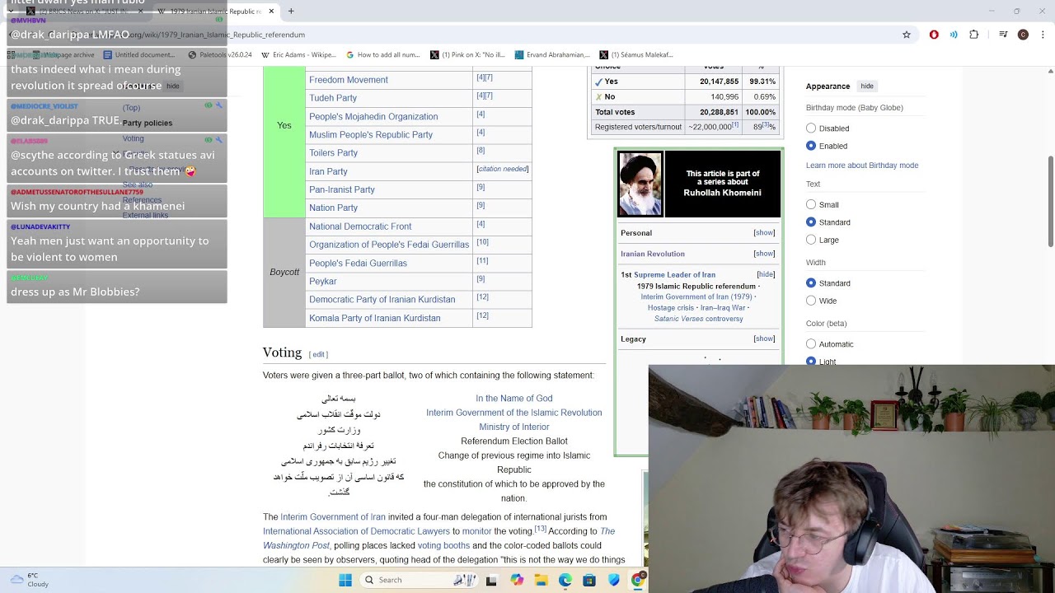Close the 1979 Iranian Islamic Republic tab
Viewport: 1055px width, 593px height.
pyautogui.click(x=271, y=12)
